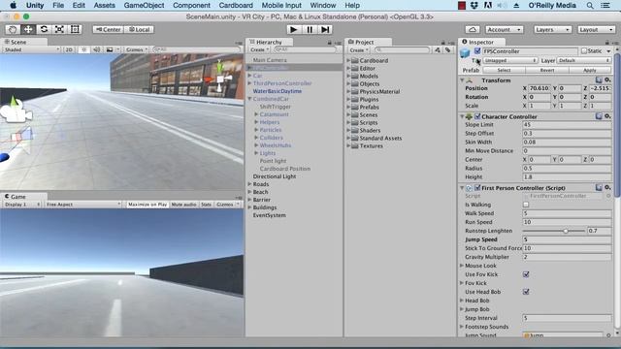Toggle Use Fov Kick checkbox
The height and width of the screenshot is (349, 621).
(526, 274)
